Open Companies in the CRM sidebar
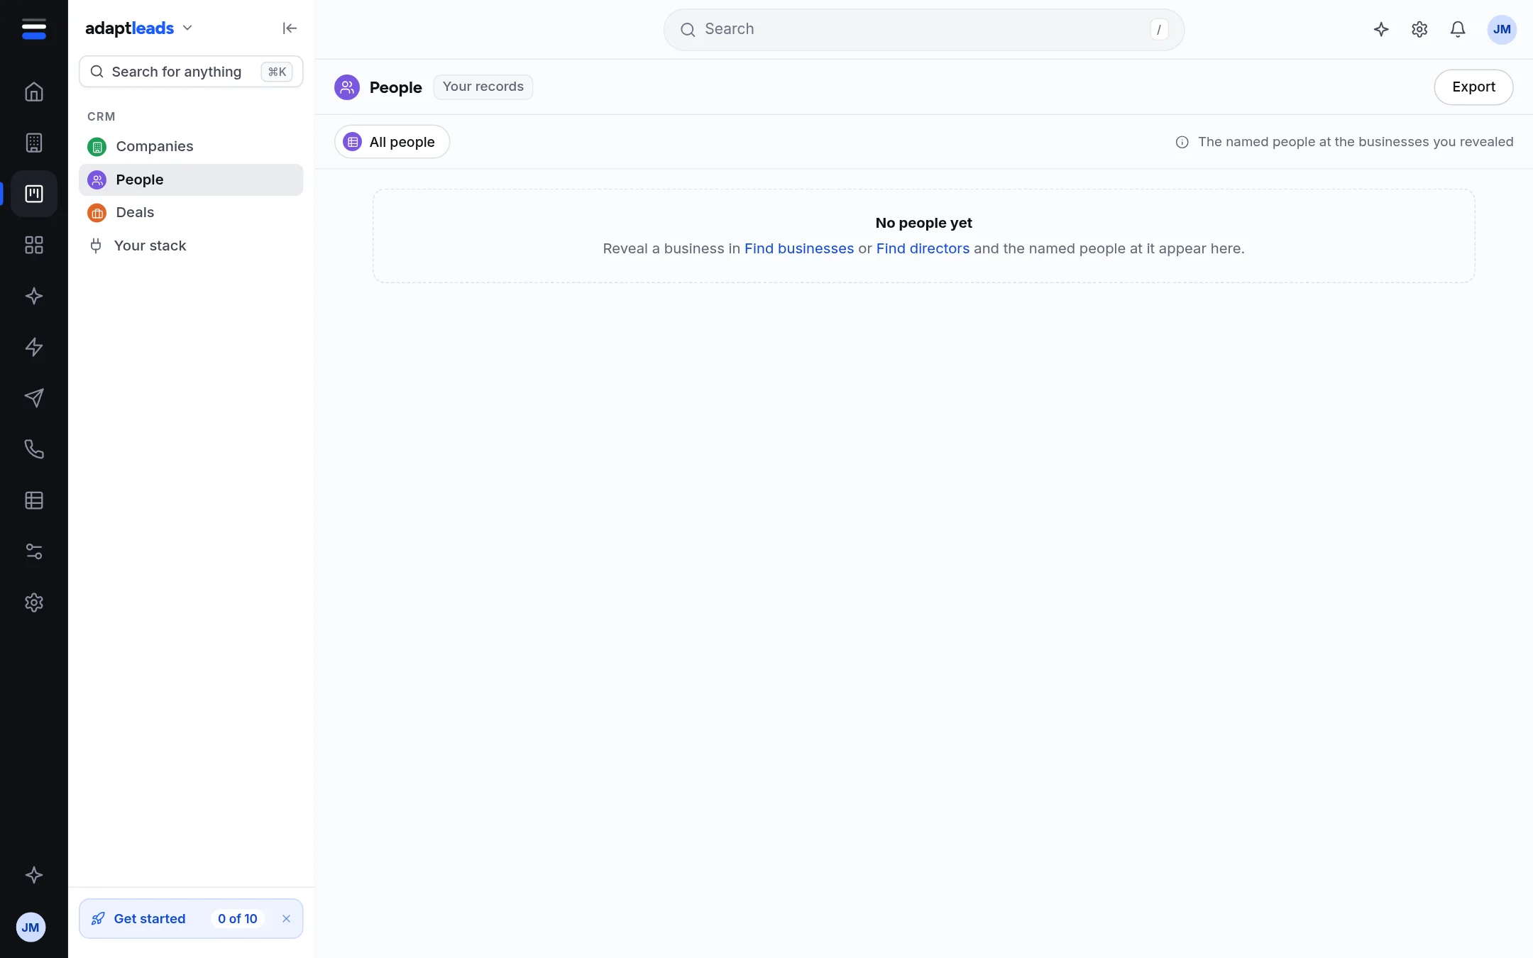 click(x=191, y=146)
